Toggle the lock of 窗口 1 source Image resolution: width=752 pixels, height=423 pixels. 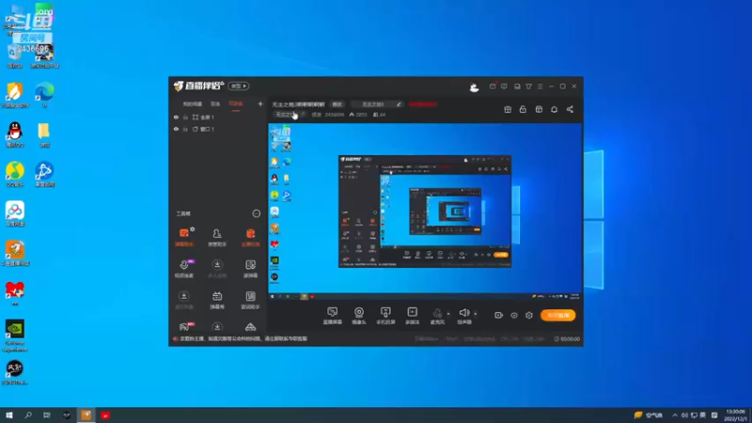click(x=185, y=129)
